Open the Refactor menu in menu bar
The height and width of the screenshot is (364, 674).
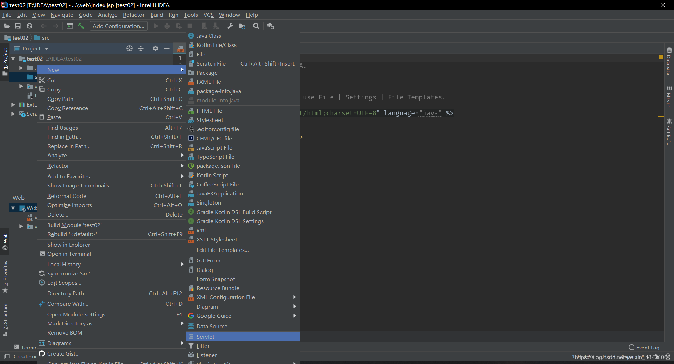pyautogui.click(x=133, y=15)
